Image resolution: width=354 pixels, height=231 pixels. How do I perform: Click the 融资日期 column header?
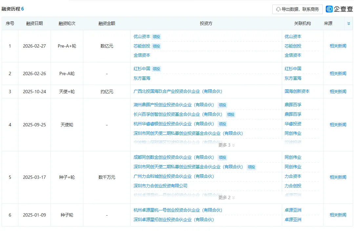(x=34, y=24)
